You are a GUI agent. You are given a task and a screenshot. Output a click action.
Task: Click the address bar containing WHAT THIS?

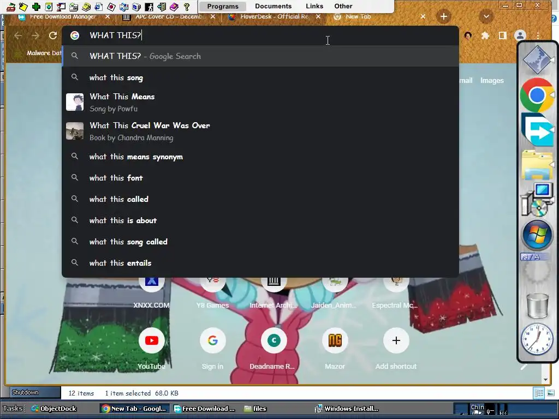(260, 35)
